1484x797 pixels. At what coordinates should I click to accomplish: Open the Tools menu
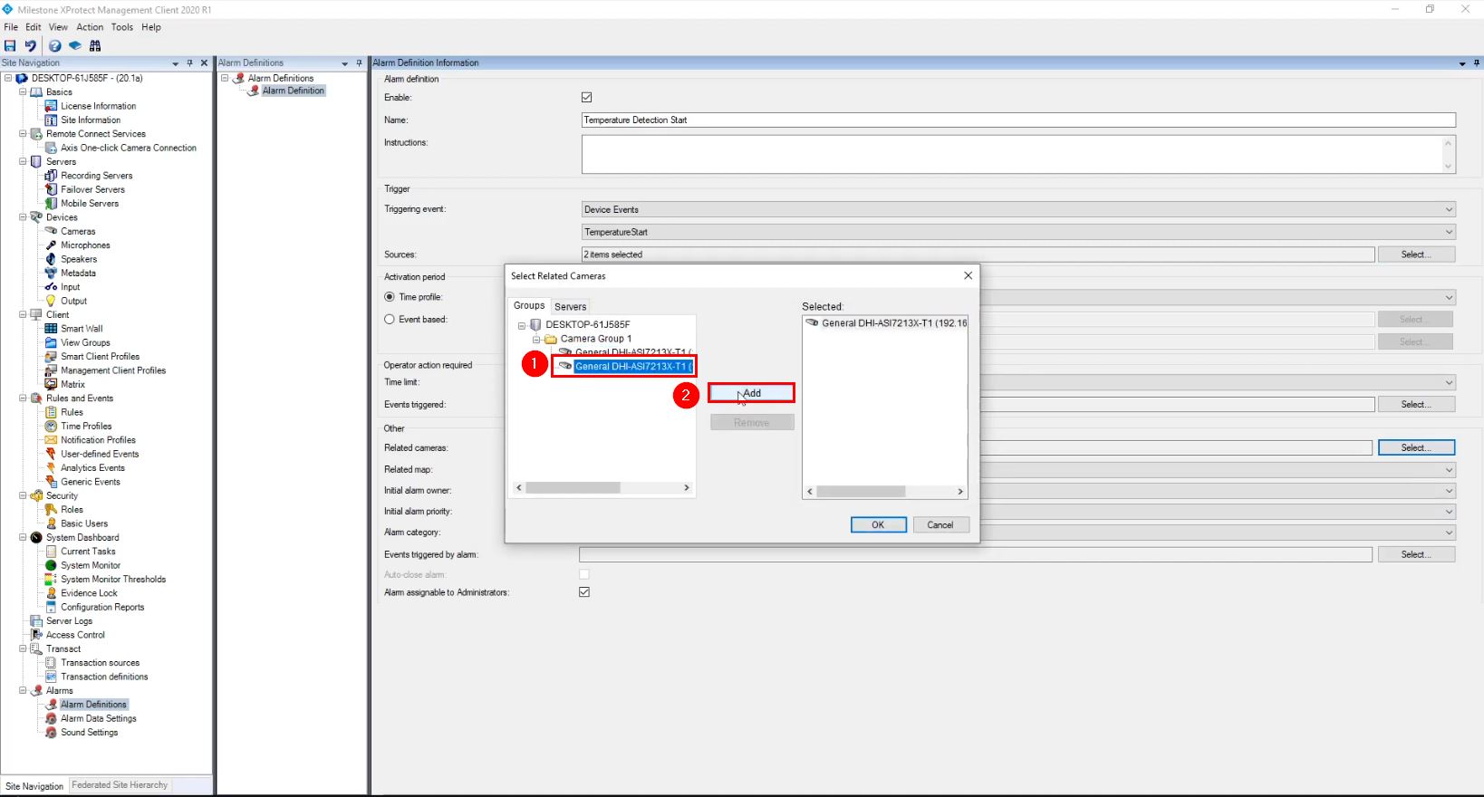tap(121, 27)
